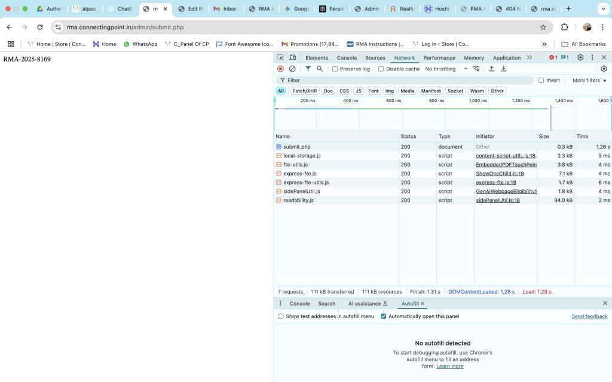Uncheck Automatically open this panel

point(384,316)
